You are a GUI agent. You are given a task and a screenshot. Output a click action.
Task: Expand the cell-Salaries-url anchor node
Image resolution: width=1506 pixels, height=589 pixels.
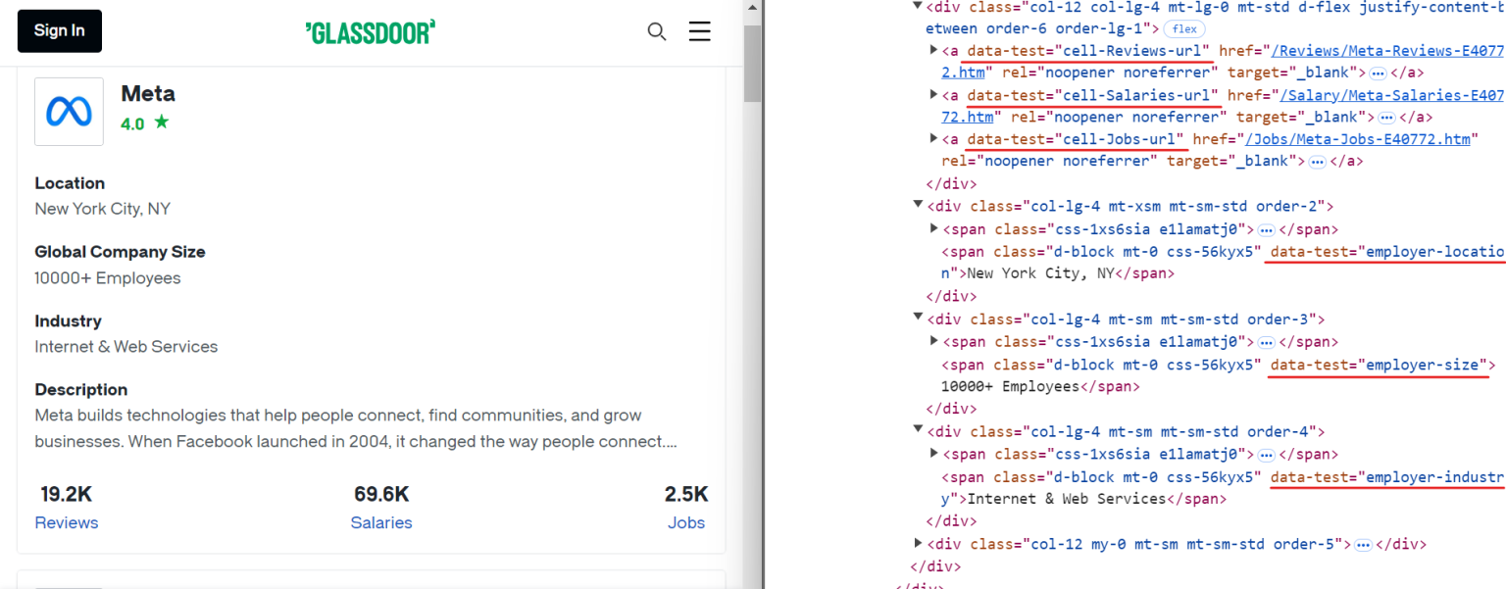pyautogui.click(x=933, y=95)
